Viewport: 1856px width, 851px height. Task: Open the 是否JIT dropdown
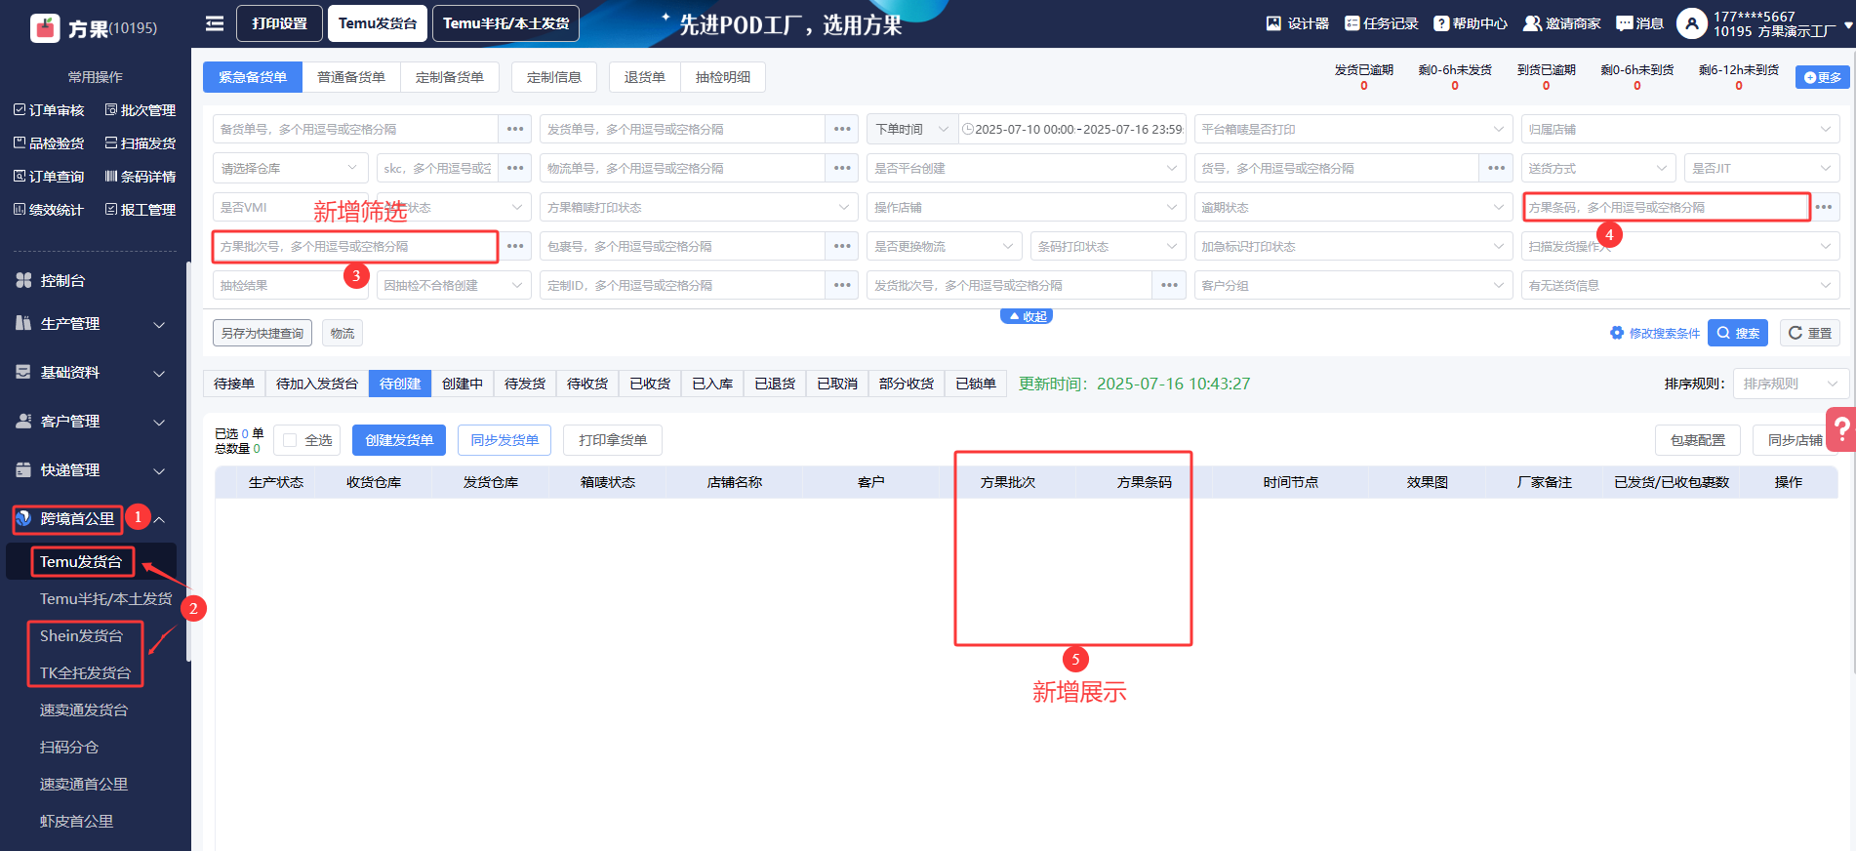(x=1762, y=168)
